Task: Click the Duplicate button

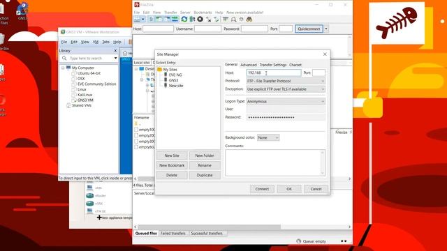Action: [205, 175]
